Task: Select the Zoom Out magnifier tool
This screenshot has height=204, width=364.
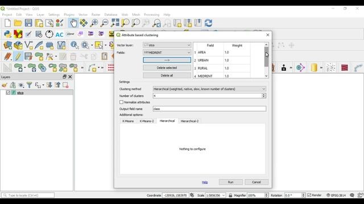Action: pos(105,23)
